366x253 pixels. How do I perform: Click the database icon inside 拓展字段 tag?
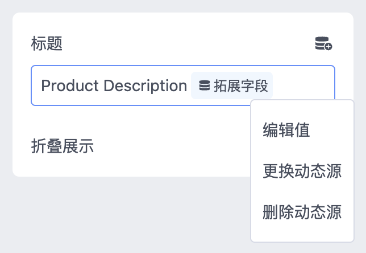(204, 86)
